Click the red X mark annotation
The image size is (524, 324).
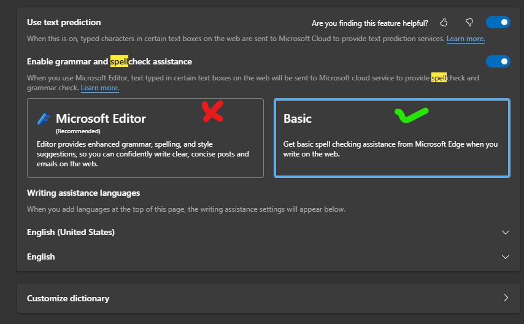point(212,111)
